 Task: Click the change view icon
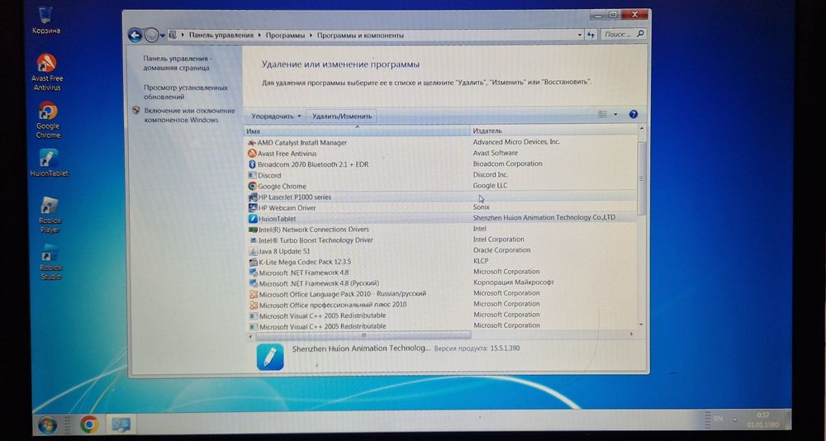[x=603, y=114]
